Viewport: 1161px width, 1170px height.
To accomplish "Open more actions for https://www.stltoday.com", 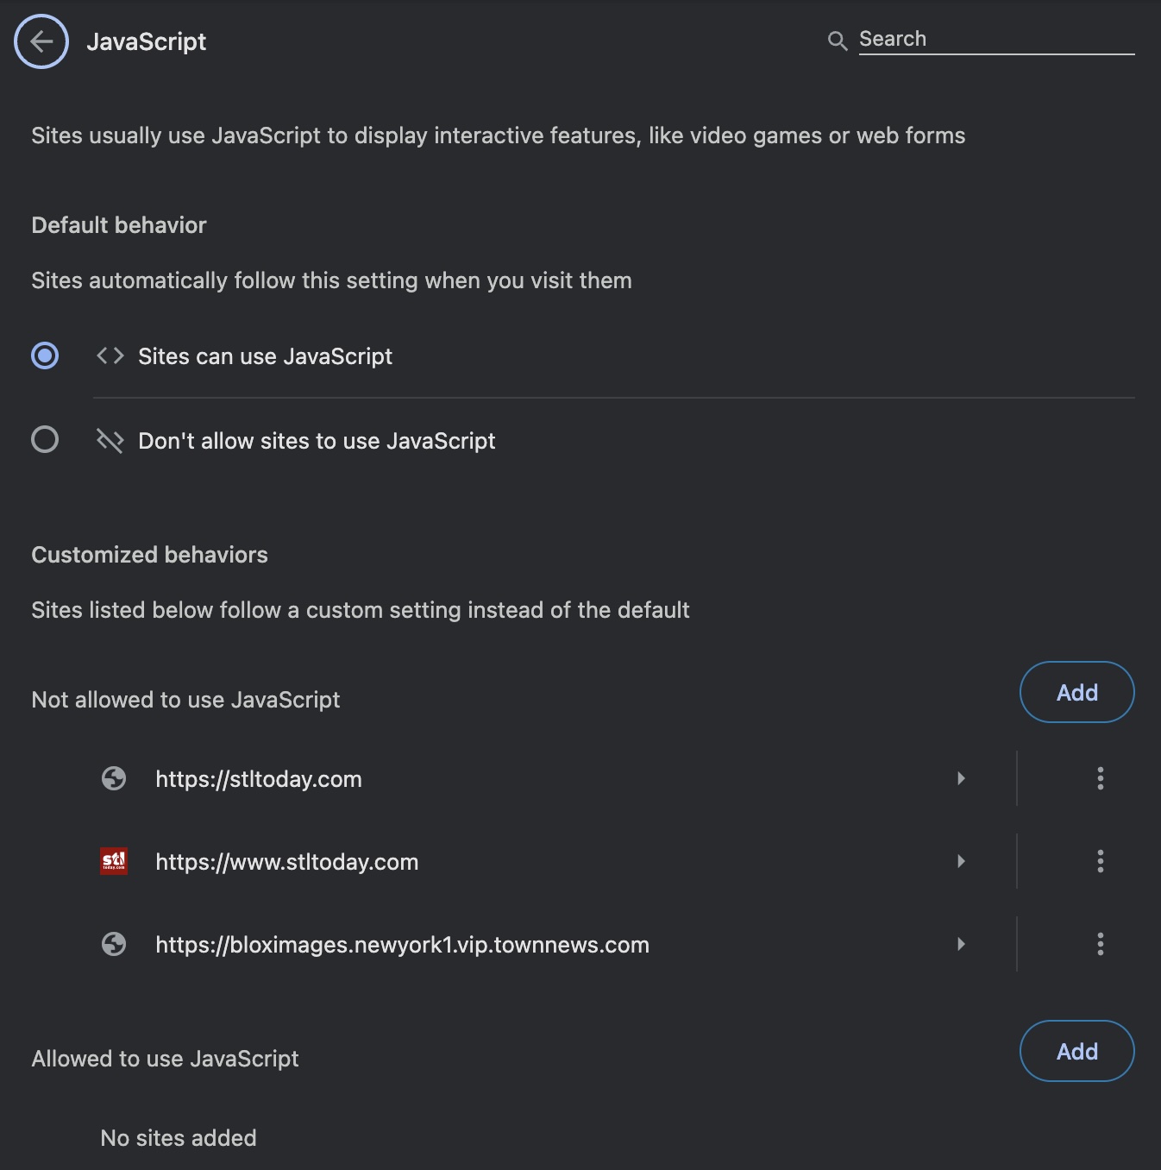I will tap(1100, 861).
